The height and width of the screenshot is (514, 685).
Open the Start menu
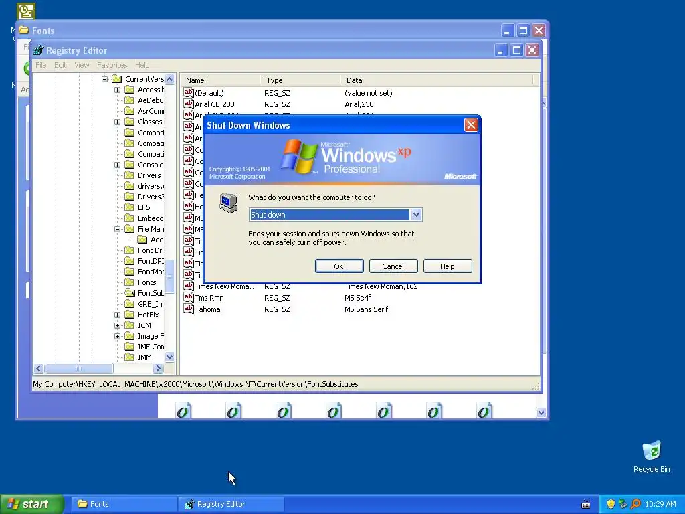point(31,504)
